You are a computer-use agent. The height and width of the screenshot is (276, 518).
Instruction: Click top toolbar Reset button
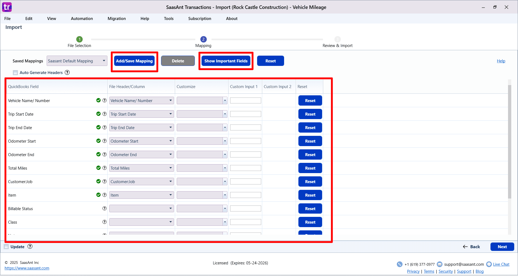pyautogui.click(x=270, y=61)
